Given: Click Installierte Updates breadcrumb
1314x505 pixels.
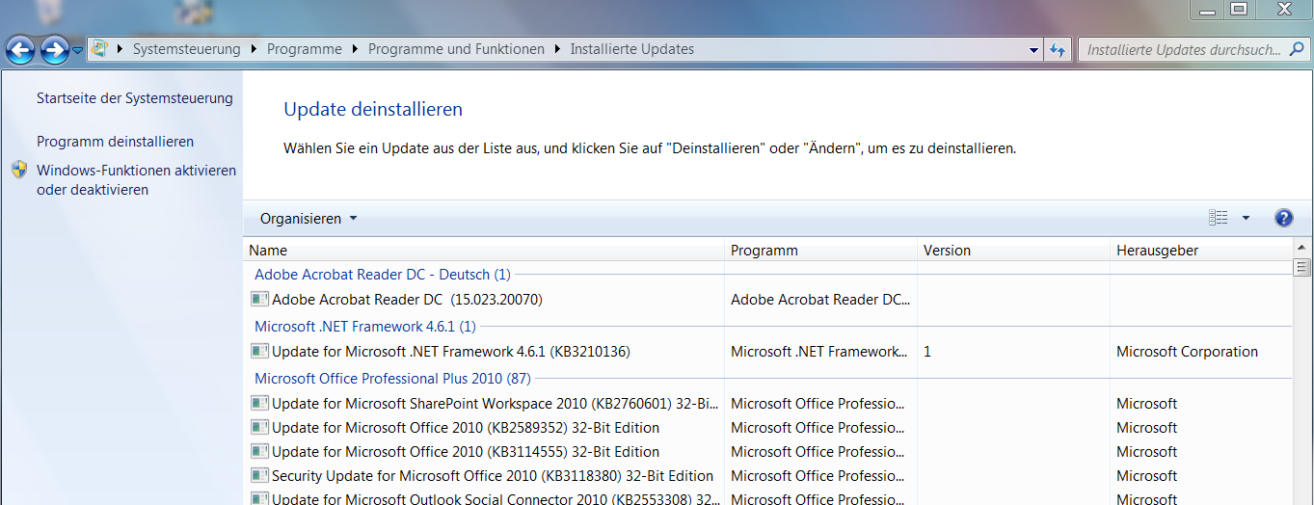Looking at the screenshot, I should pyautogui.click(x=632, y=49).
